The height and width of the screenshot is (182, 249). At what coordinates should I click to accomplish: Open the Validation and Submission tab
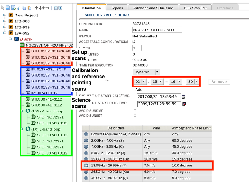pos(153,8)
